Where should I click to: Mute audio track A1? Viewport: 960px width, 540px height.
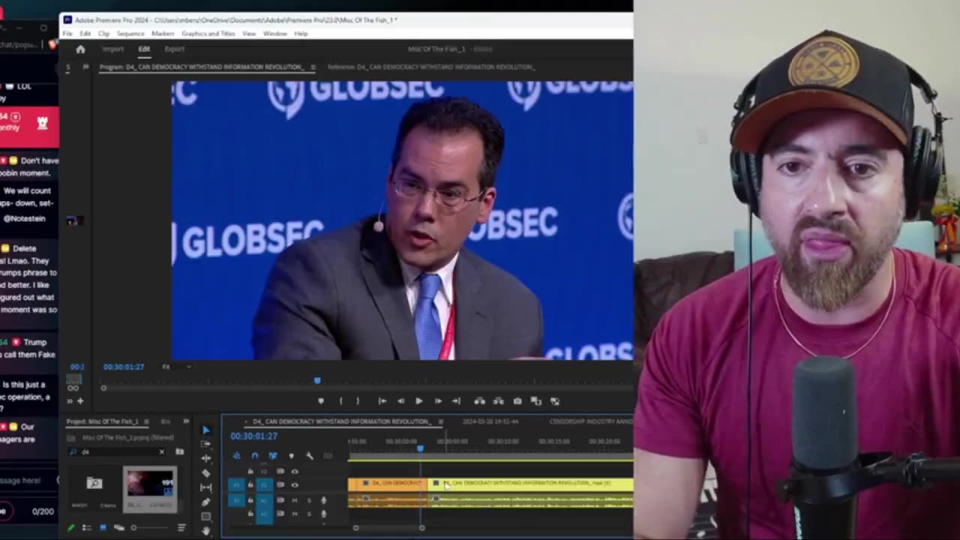coord(294,500)
